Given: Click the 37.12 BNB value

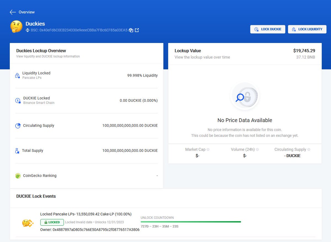Looking at the screenshot, I should (306, 57).
